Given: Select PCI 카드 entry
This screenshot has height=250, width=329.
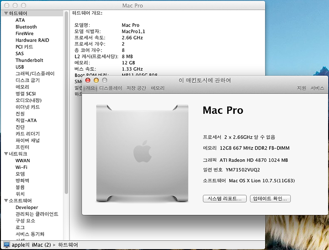Looking at the screenshot, I should pos(24,47).
